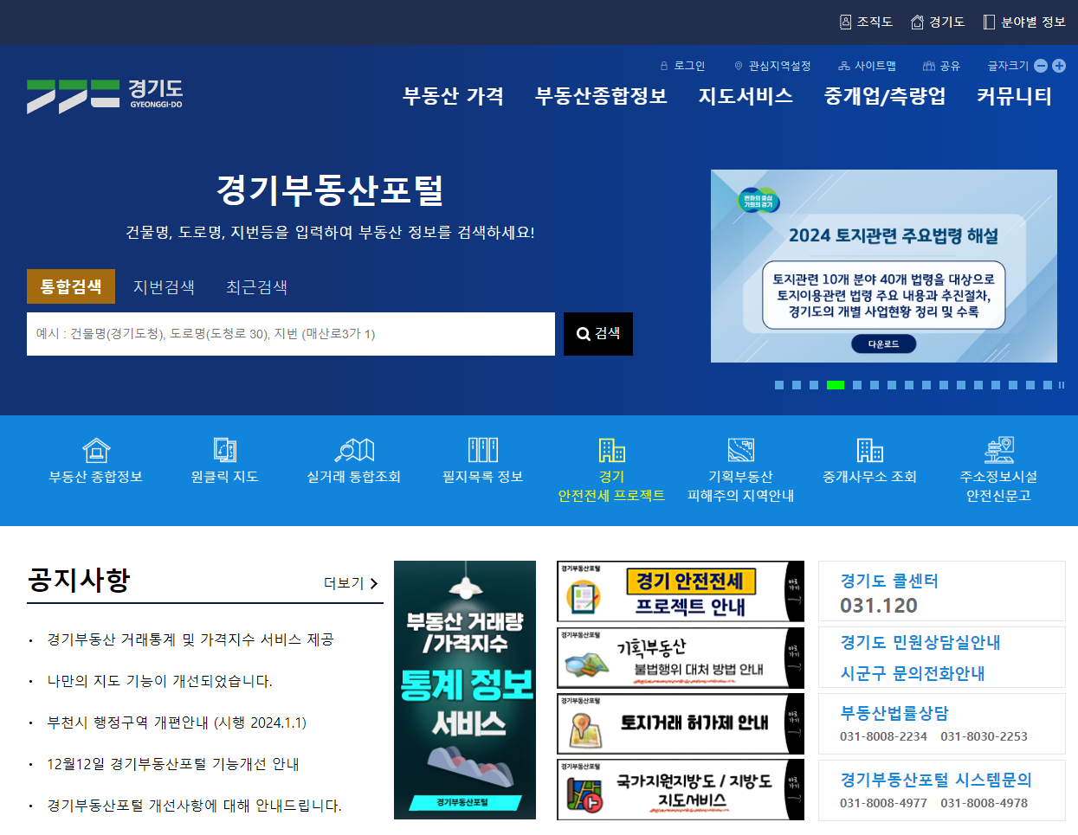Viewport: 1078px width, 835px height.
Task: Switch to the 지번검색 tab
Action: tap(163, 286)
